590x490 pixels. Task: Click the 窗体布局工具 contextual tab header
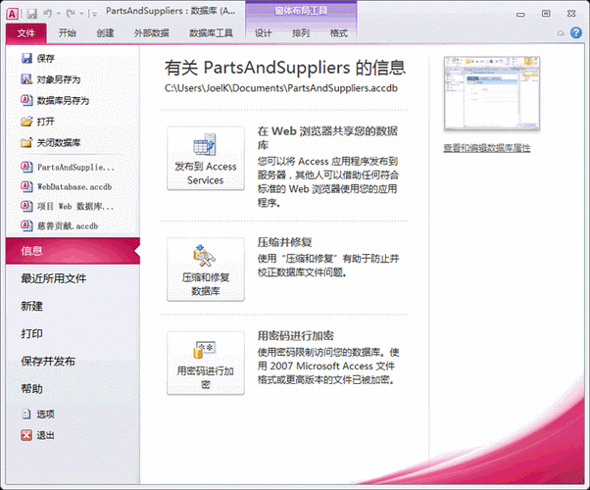(301, 11)
